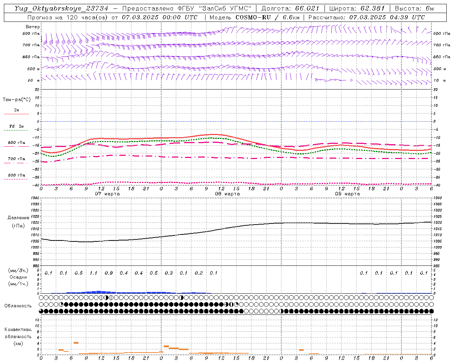Click the 1.1 three-hour precipitation value
452x361 pixels.
coord(93,273)
